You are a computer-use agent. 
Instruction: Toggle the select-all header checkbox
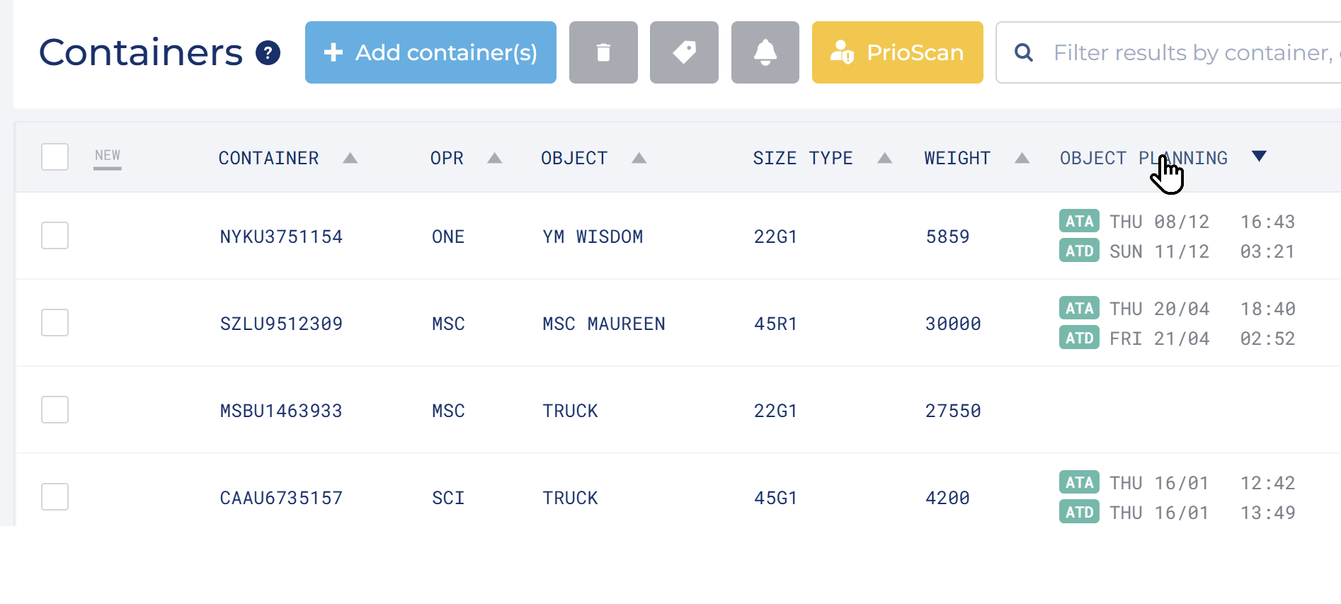pyautogui.click(x=55, y=157)
